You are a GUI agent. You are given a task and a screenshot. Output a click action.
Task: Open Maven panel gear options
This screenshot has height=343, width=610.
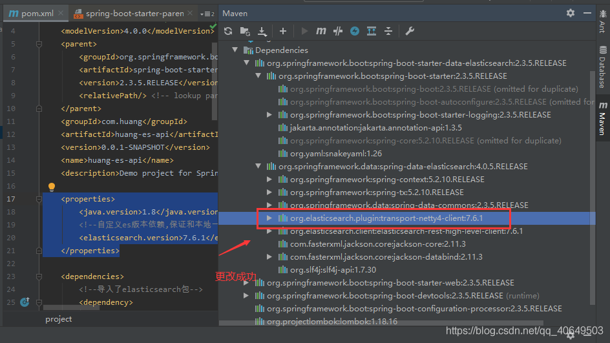[571, 13]
